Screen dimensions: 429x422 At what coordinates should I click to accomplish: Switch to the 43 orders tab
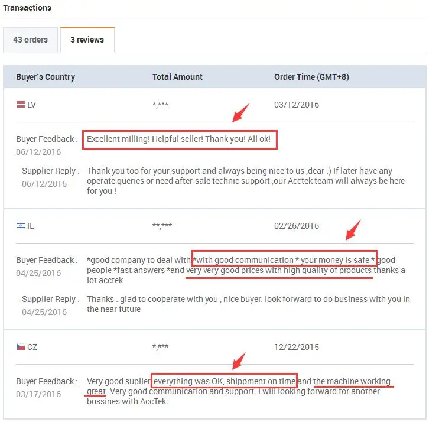point(30,40)
